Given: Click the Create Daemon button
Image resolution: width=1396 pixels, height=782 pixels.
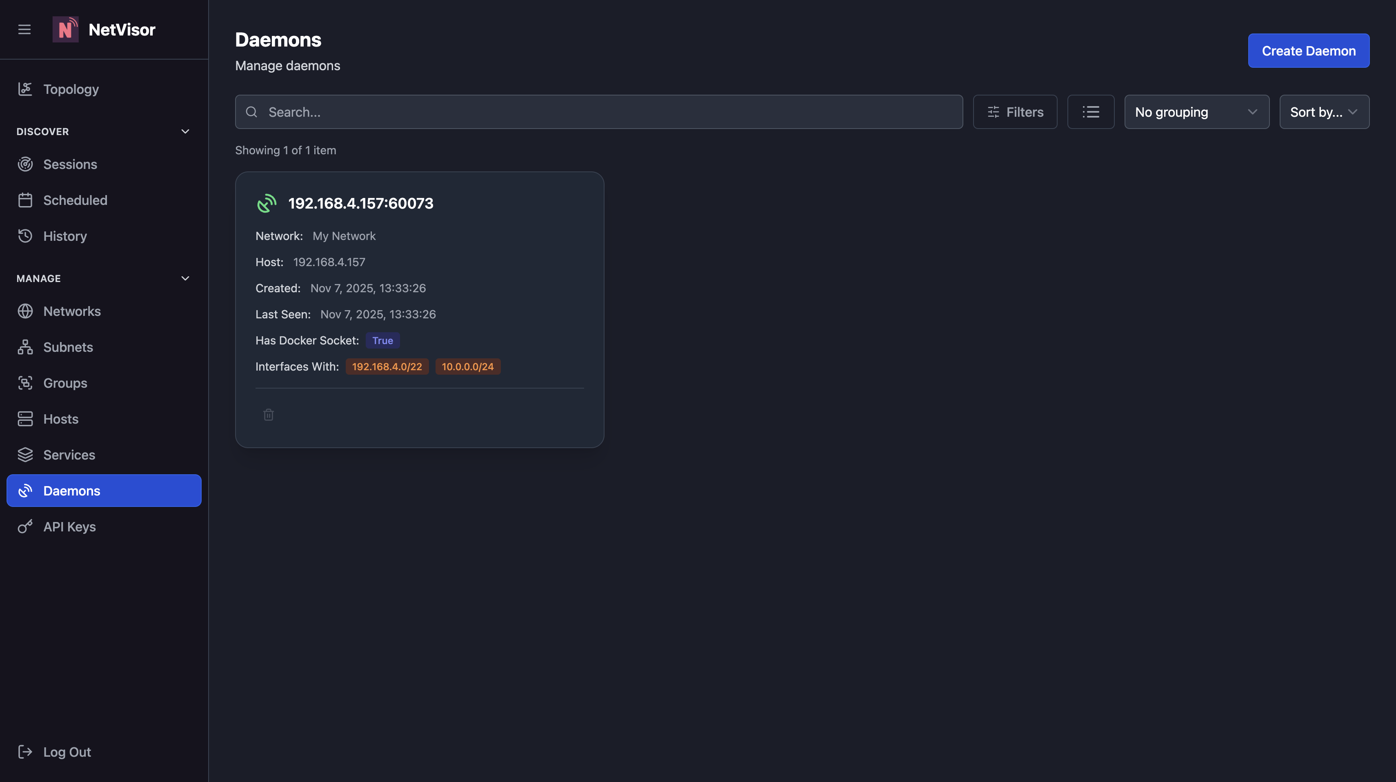Looking at the screenshot, I should [x=1309, y=50].
